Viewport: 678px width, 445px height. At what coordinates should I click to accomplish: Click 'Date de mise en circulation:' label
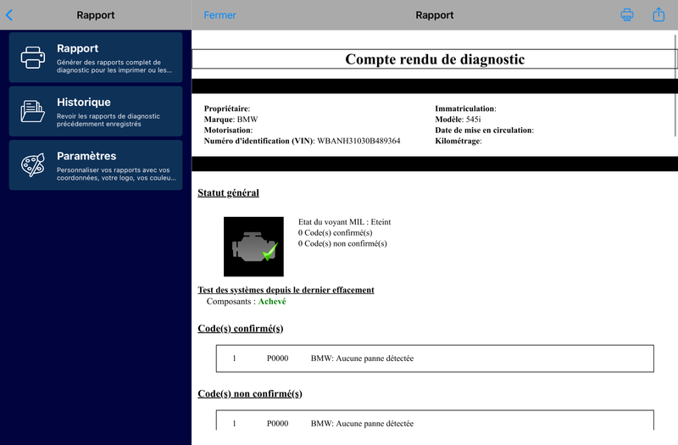click(484, 131)
